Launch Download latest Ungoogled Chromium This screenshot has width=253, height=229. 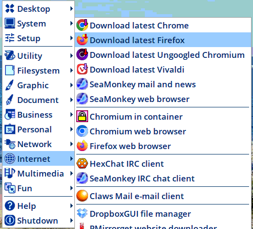163,54
